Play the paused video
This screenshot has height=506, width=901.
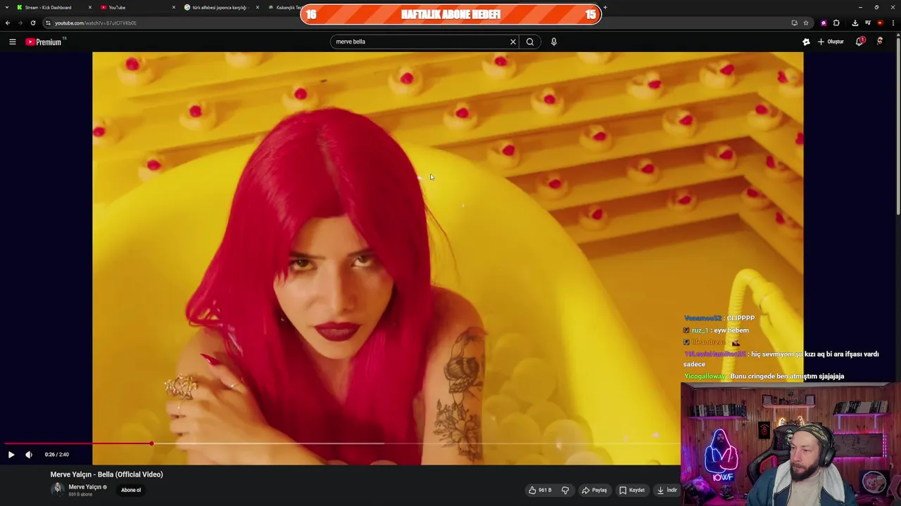pyautogui.click(x=11, y=455)
